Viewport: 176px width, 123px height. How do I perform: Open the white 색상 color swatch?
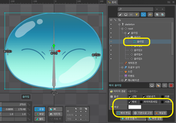coord(135,107)
